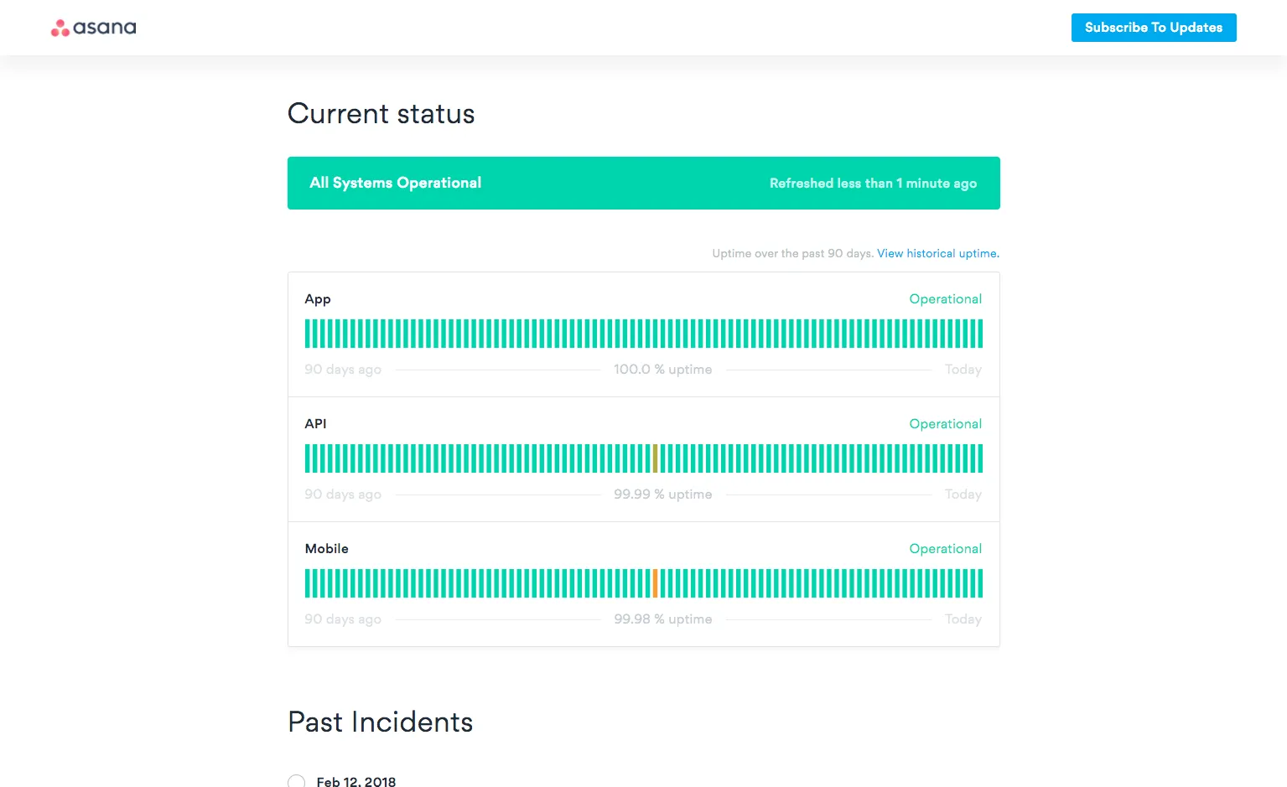Click the Past Incidents heading

[381, 722]
